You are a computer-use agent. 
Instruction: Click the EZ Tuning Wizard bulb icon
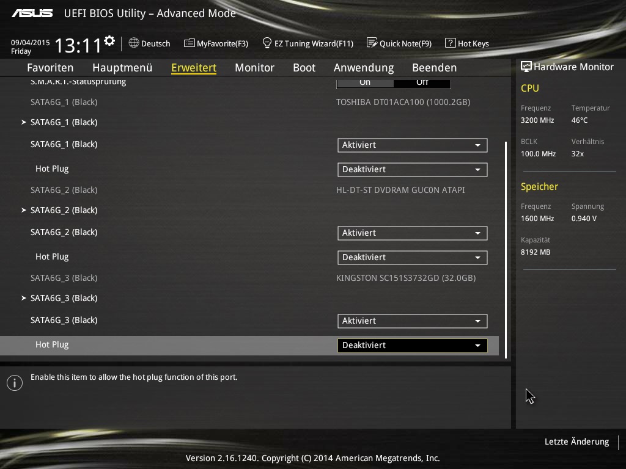click(267, 43)
